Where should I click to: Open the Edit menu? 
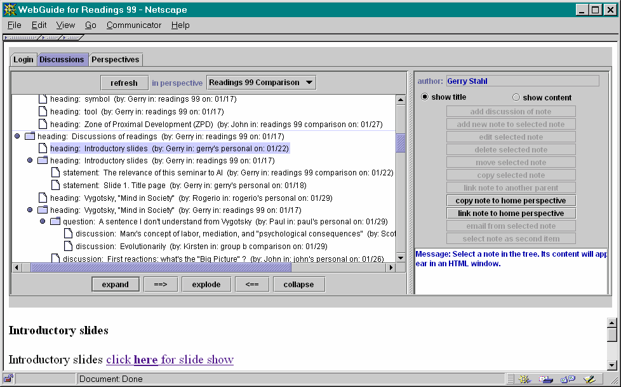point(39,25)
